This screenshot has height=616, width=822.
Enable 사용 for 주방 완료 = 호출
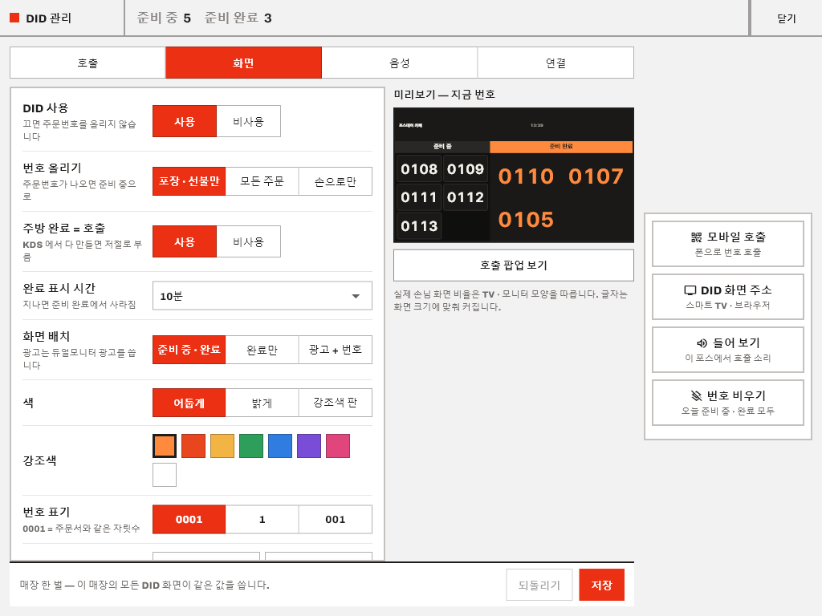185,241
